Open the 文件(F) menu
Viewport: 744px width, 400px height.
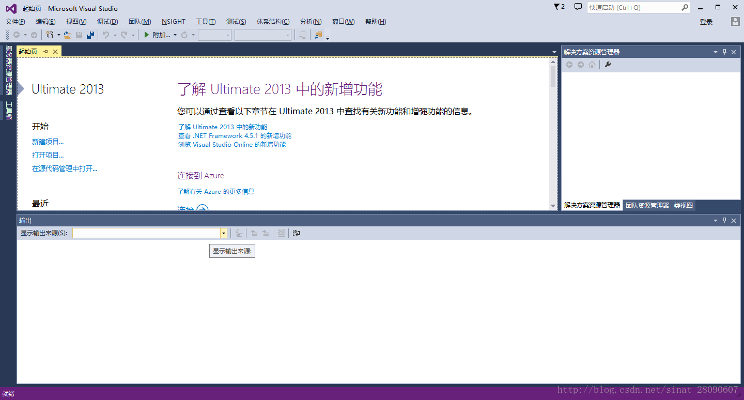coord(16,21)
